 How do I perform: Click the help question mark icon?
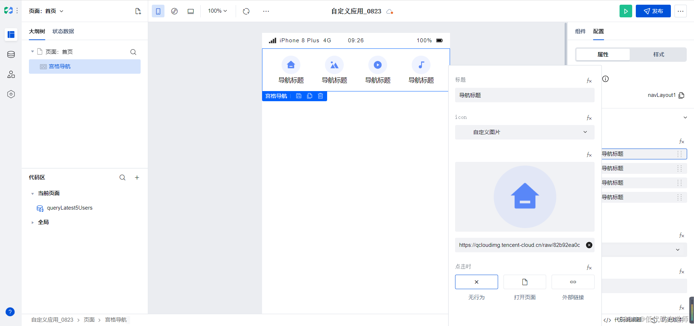coord(10,312)
